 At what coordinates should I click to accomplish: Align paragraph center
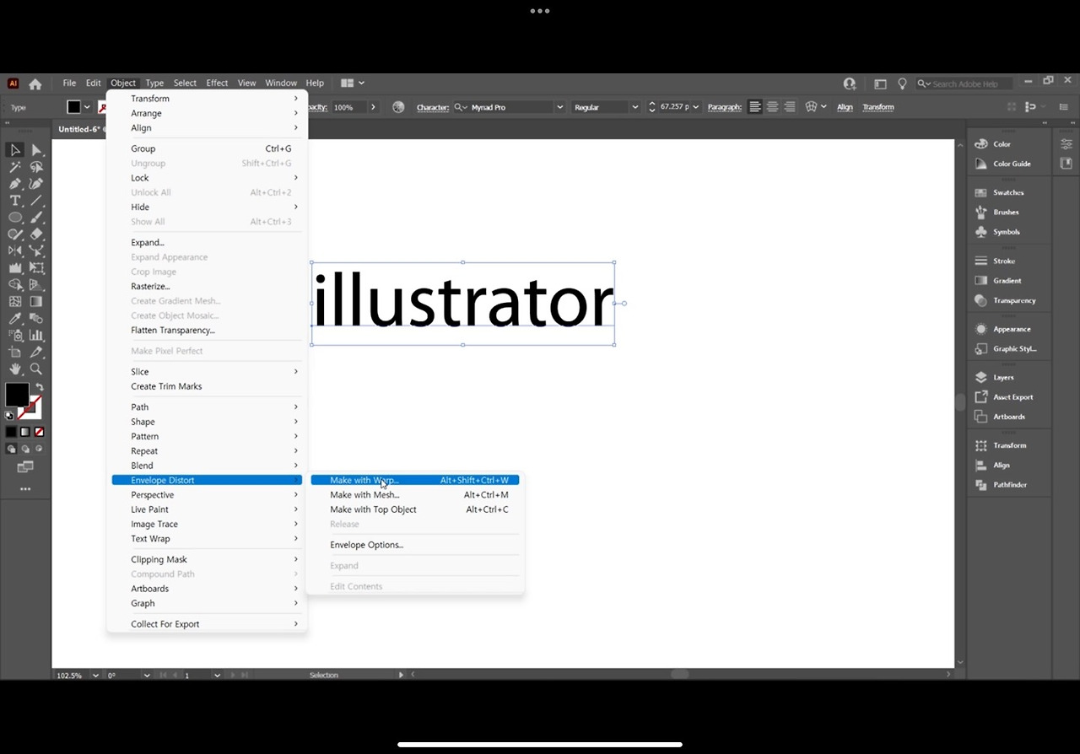(x=772, y=107)
